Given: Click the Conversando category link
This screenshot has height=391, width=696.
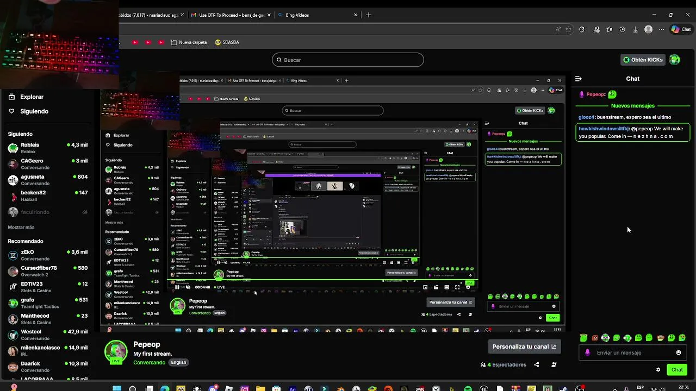Looking at the screenshot, I should pyautogui.click(x=149, y=362).
